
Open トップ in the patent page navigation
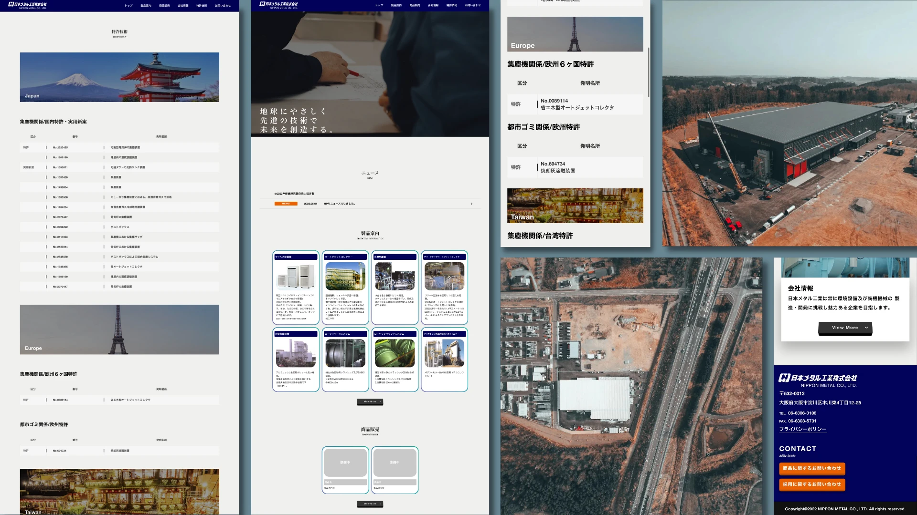tap(128, 6)
